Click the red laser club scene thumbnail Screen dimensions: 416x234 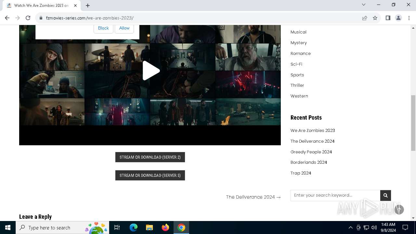pos(248,84)
